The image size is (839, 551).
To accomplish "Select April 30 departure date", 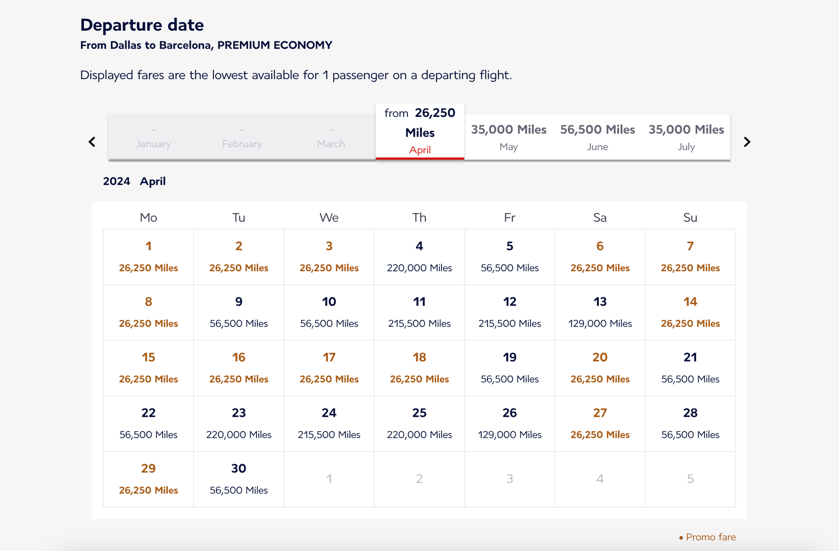I will pyautogui.click(x=239, y=479).
